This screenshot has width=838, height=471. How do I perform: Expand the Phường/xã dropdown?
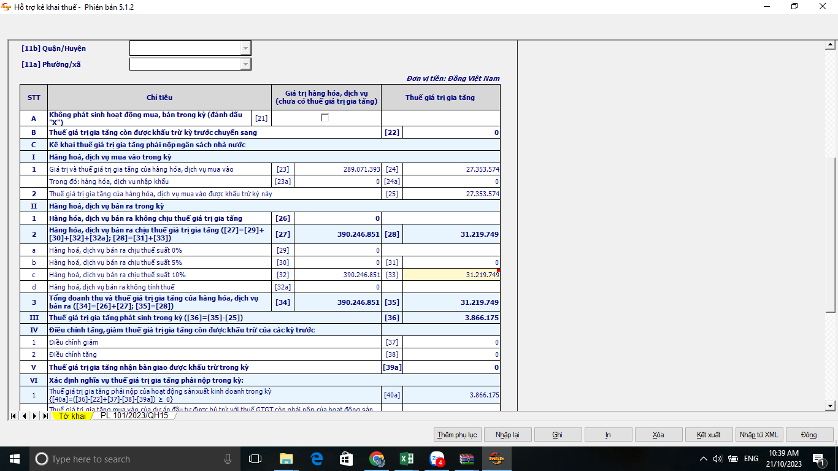245,64
